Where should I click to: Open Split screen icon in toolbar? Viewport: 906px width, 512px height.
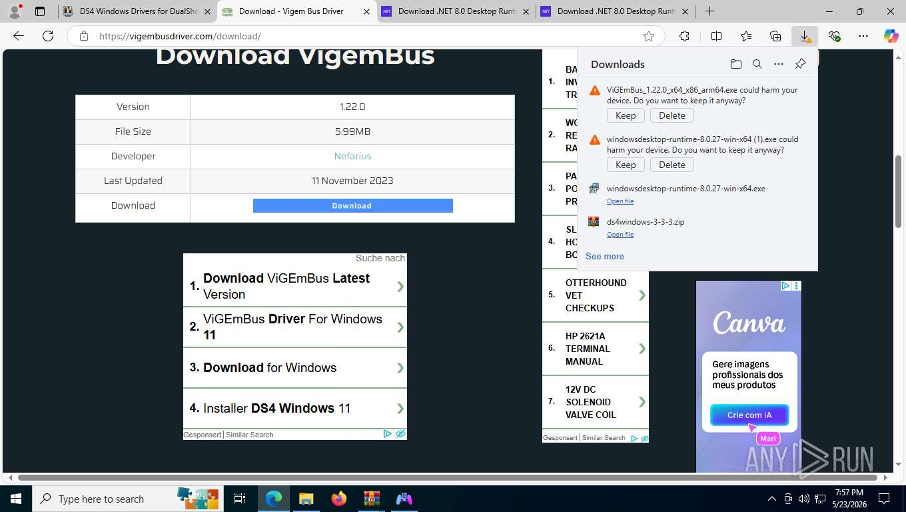[x=716, y=36]
